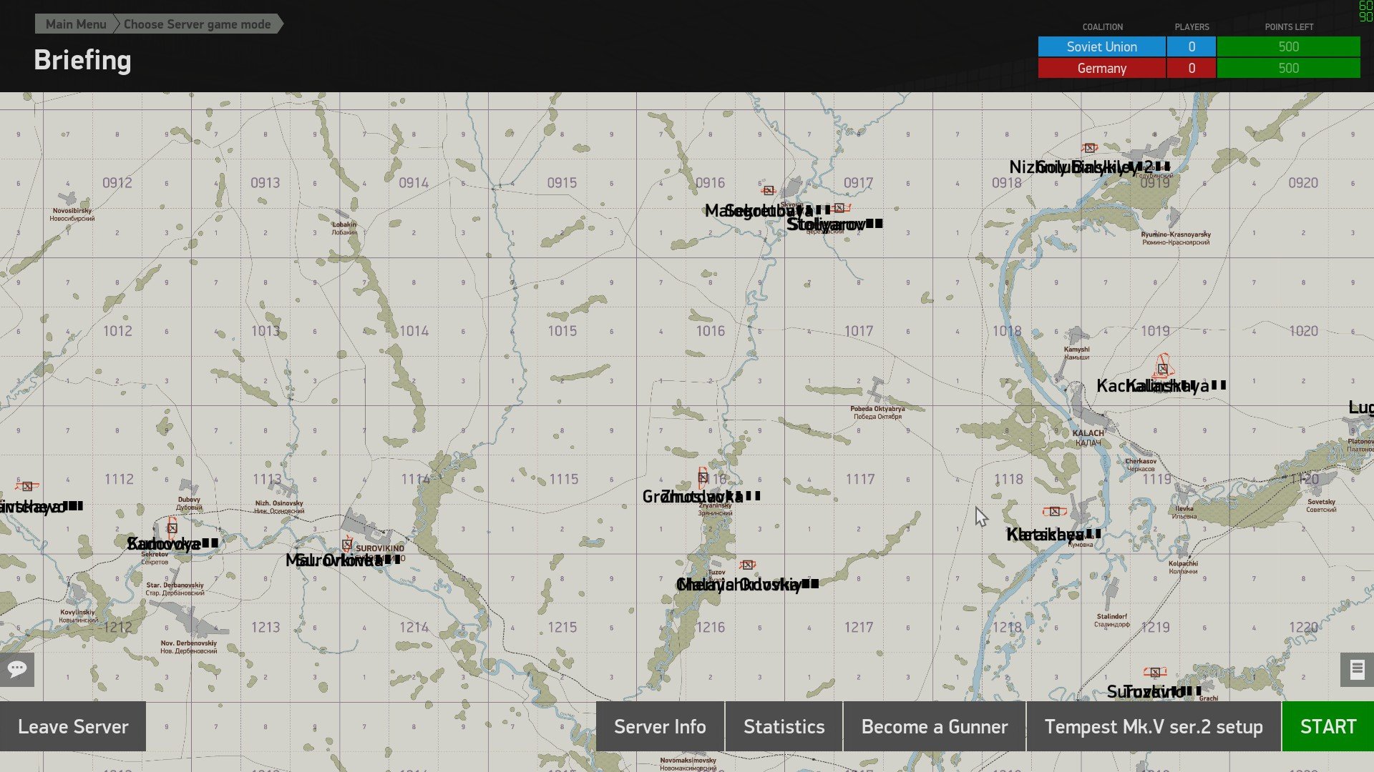Select airfield icon above Stolyarov label

[839, 208]
